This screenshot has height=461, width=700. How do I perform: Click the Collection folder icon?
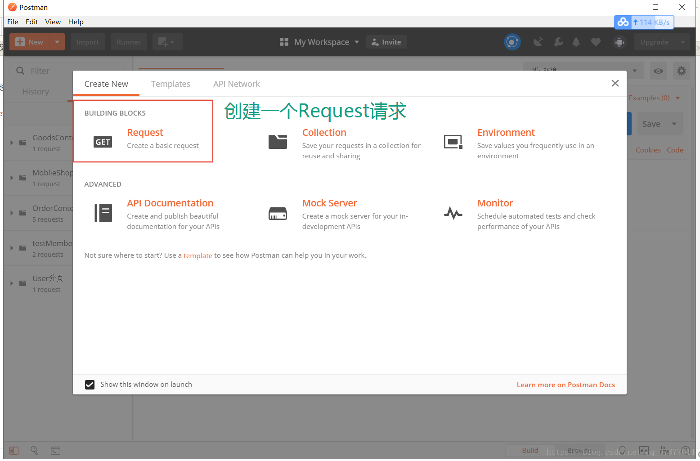click(x=278, y=142)
